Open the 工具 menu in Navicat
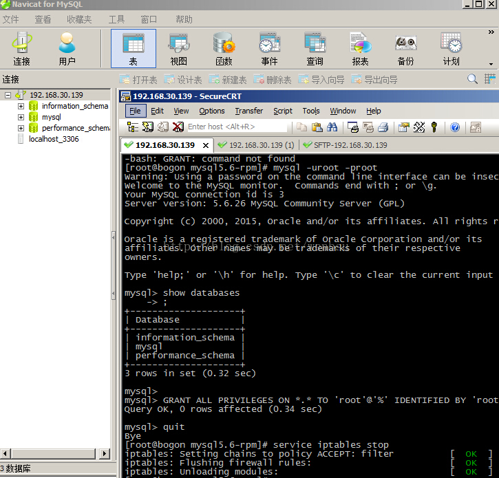Screen dimensions: 499x478 tap(116, 20)
